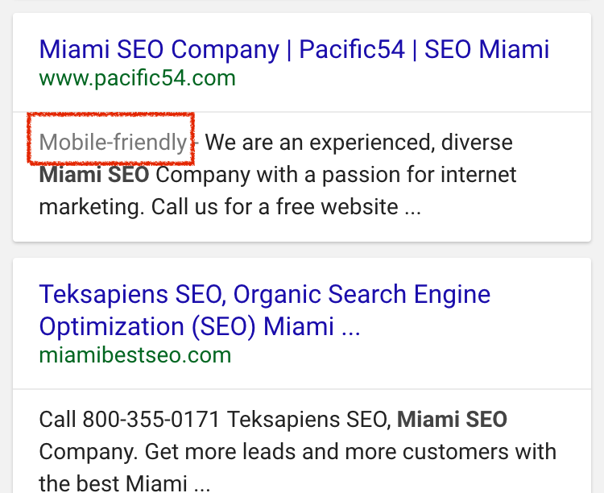Click the 'We are an experienced, diverse' snippet text
Viewport: 604px width, 493px height.
[x=359, y=143]
